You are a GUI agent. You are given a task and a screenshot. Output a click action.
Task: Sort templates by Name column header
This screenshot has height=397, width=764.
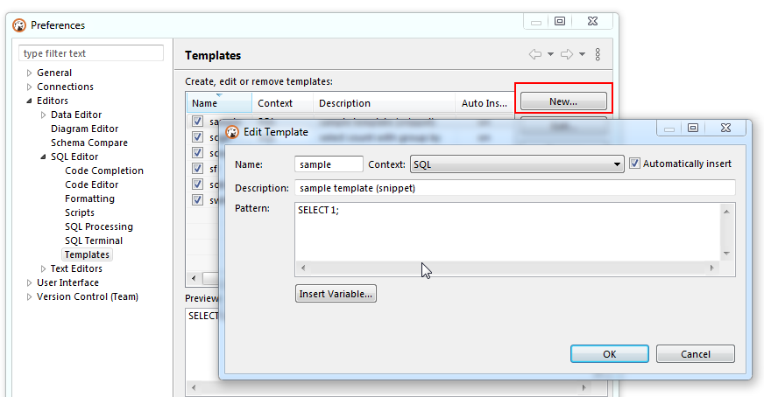click(x=219, y=103)
